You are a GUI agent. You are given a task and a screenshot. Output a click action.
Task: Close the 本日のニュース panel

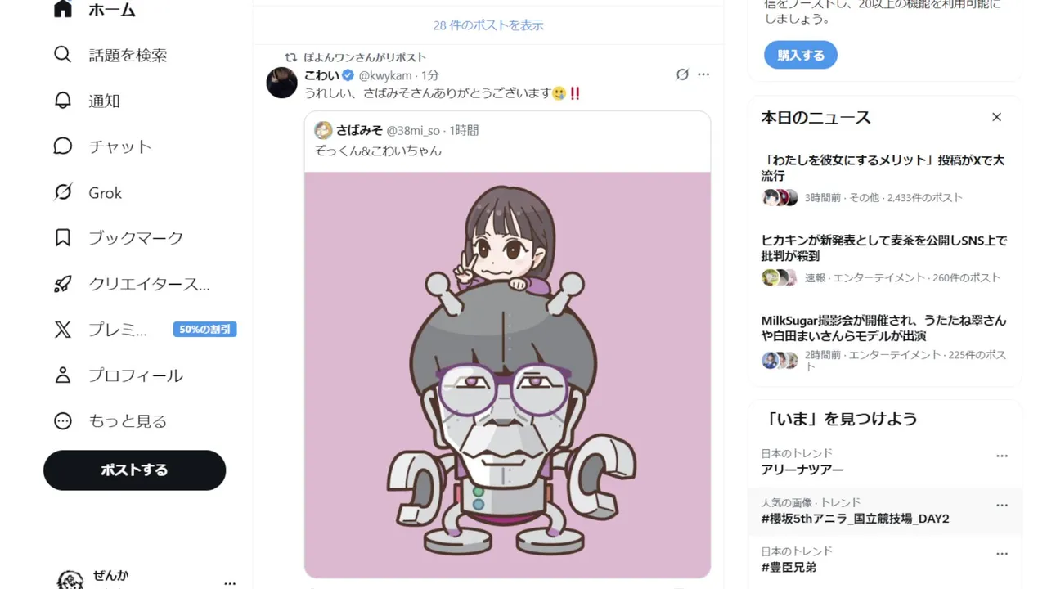(x=996, y=117)
